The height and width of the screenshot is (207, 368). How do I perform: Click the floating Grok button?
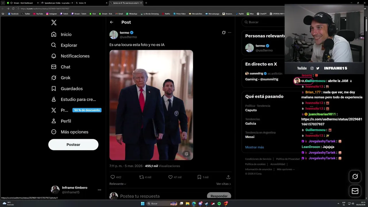click(355, 177)
